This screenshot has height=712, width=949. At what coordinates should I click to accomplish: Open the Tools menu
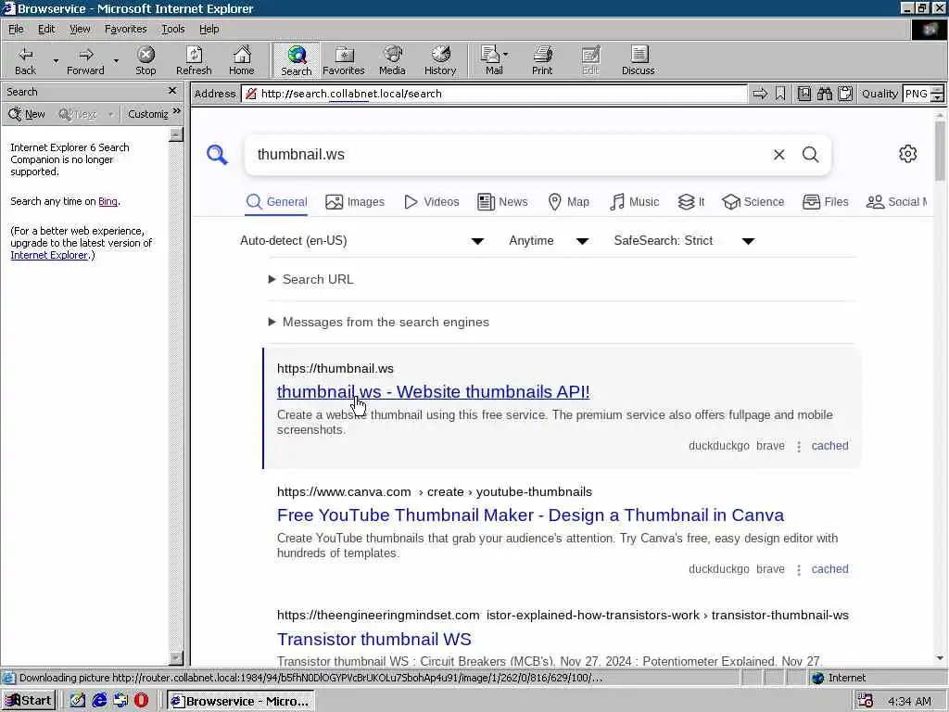coord(172,29)
